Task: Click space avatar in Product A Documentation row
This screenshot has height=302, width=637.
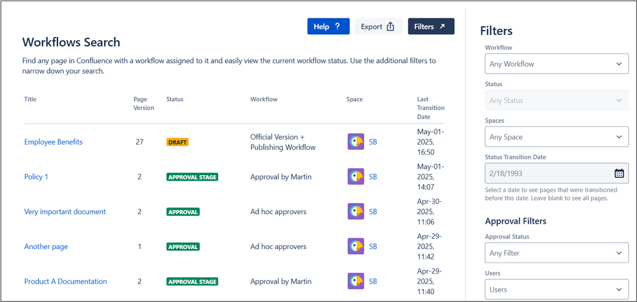Action: [x=356, y=282]
